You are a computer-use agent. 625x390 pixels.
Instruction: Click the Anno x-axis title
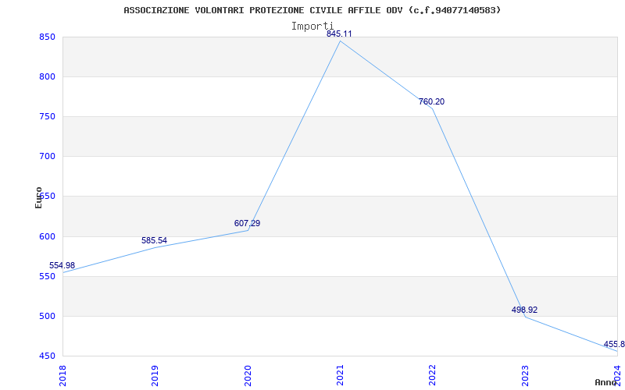(606, 382)
